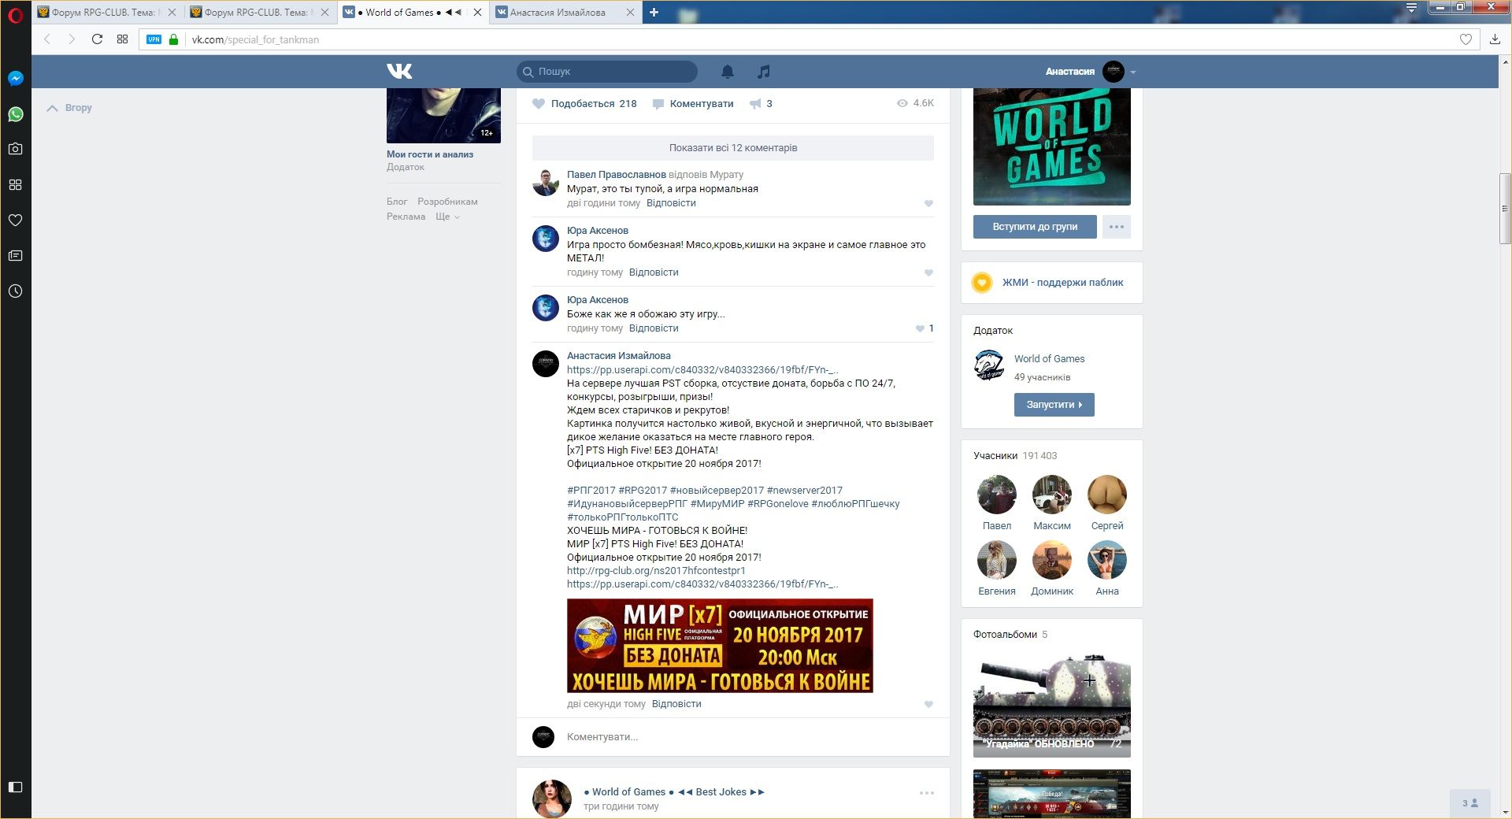Open the tab menu list icon

tap(1411, 8)
